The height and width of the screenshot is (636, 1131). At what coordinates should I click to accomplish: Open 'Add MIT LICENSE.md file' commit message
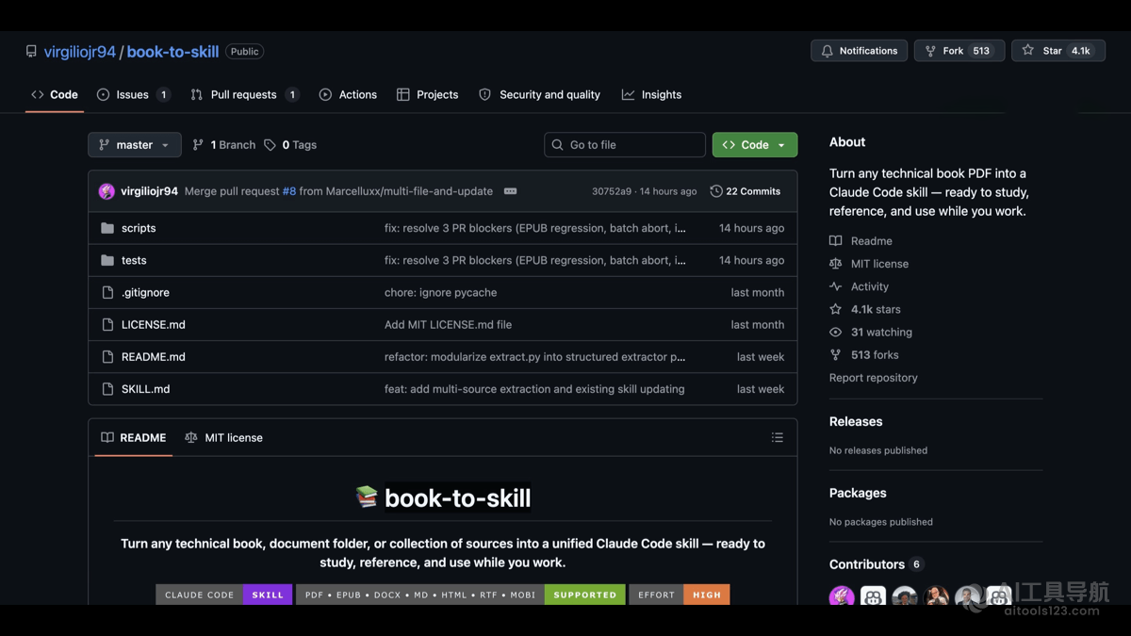[448, 324]
